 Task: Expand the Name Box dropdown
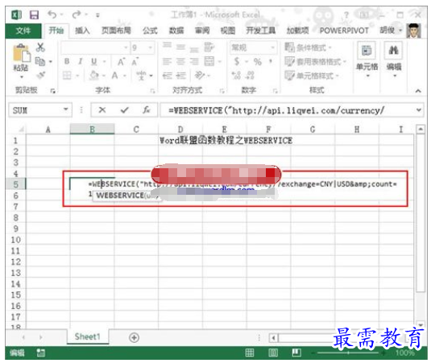click(x=66, y=109)
